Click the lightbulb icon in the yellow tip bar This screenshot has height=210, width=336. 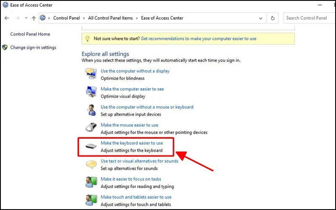click(87, 39)
